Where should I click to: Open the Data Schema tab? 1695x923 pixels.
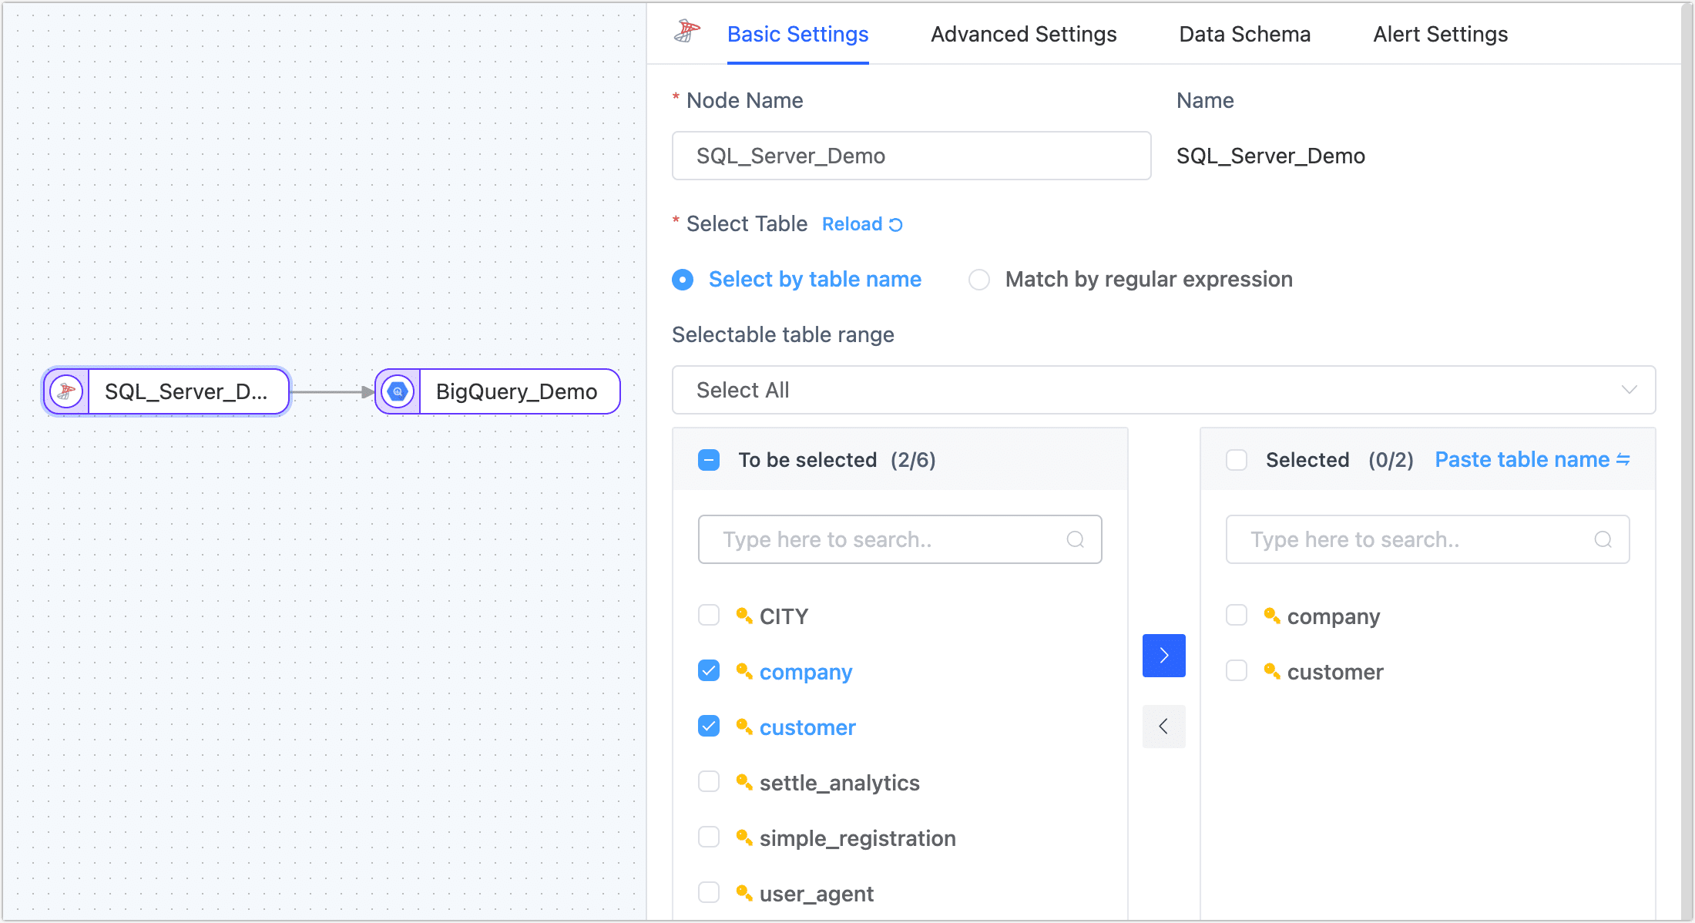pyautogui.click(x=1244, y=35)
